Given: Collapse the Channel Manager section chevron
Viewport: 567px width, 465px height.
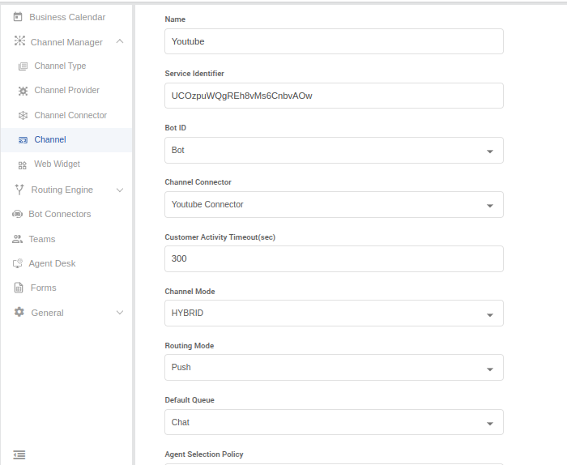Looking at the screenshot, I should point(120,41).
